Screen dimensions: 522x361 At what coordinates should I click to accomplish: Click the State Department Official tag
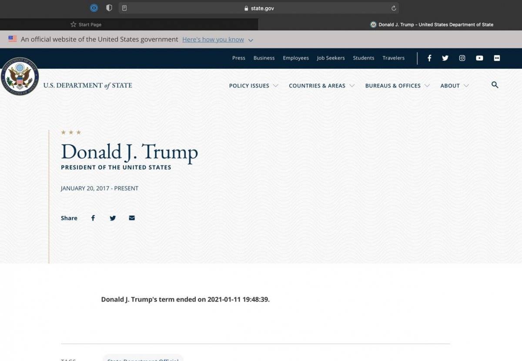tap(143, 359)
